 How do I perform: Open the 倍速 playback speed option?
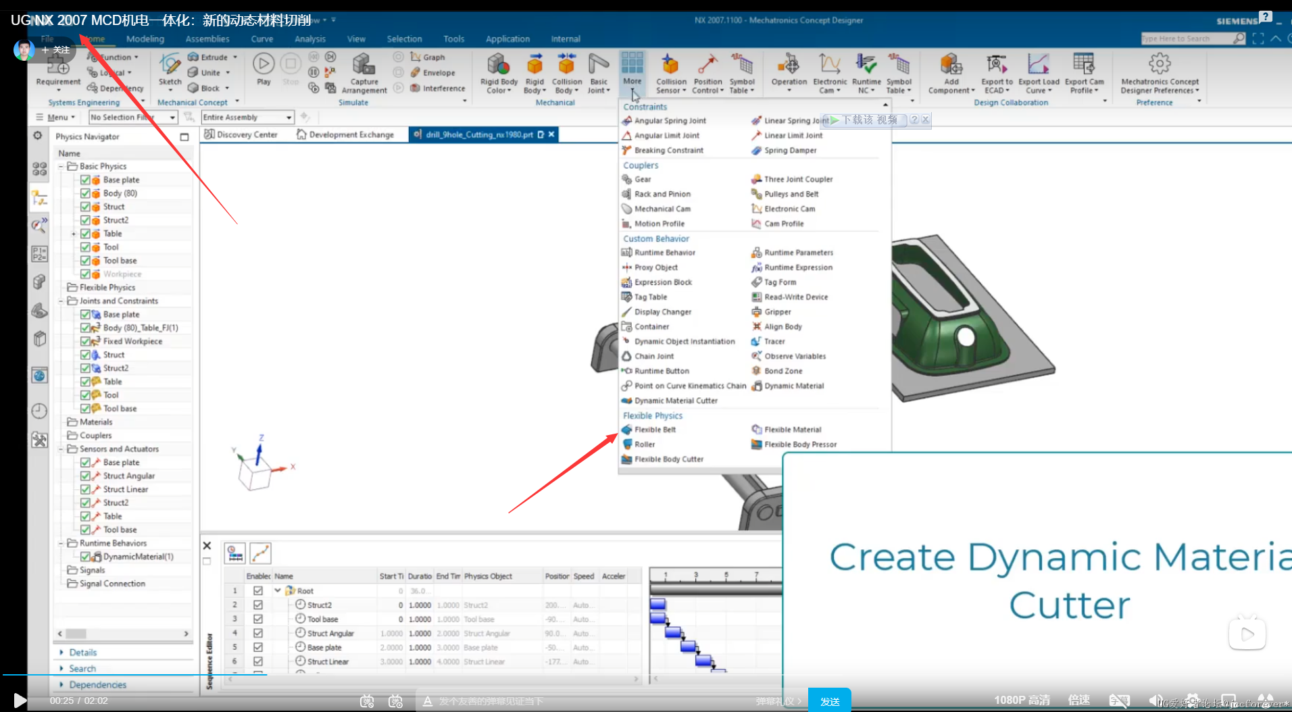coord(1078,701)
